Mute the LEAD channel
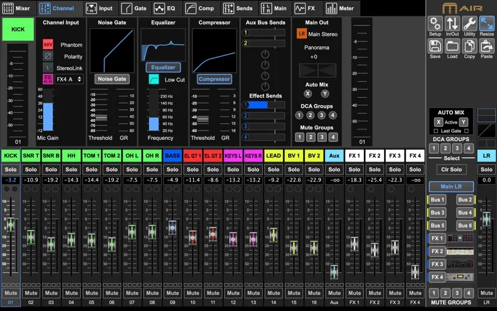The width and height of the screenshot is (497, 311). tap(273, 293)
